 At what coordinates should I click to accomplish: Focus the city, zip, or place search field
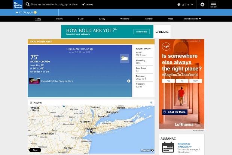(54, 4)
